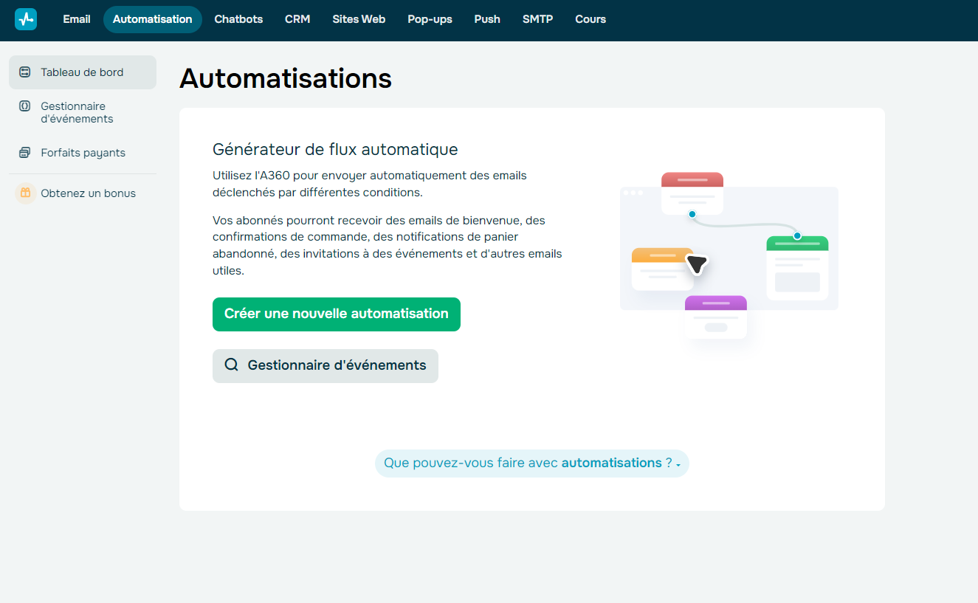Click the gift icon next to Obtenez un bonus
Image resolution: width=978 pixels, height=603 pixels.
(x=24, y=193)
